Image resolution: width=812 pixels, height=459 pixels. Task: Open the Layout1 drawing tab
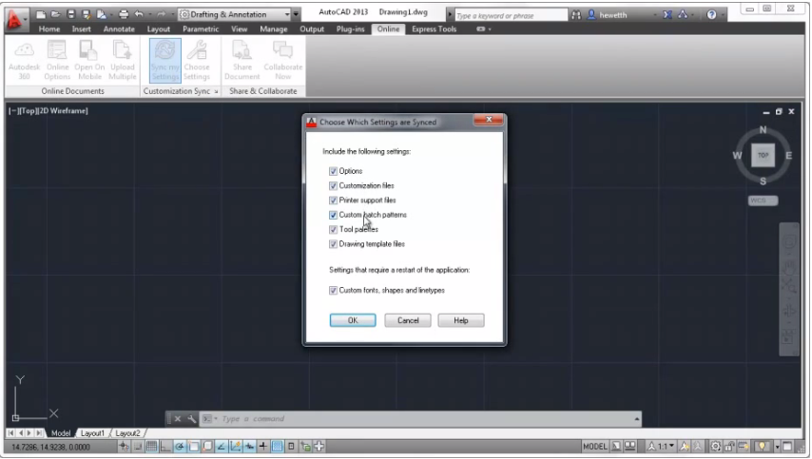tap(92, 433)
